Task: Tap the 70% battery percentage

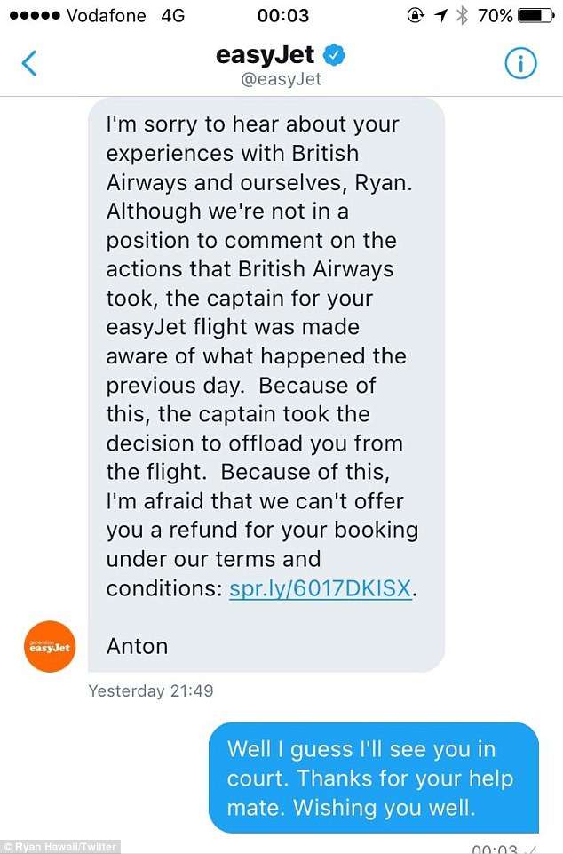Action: pos(494,15)
